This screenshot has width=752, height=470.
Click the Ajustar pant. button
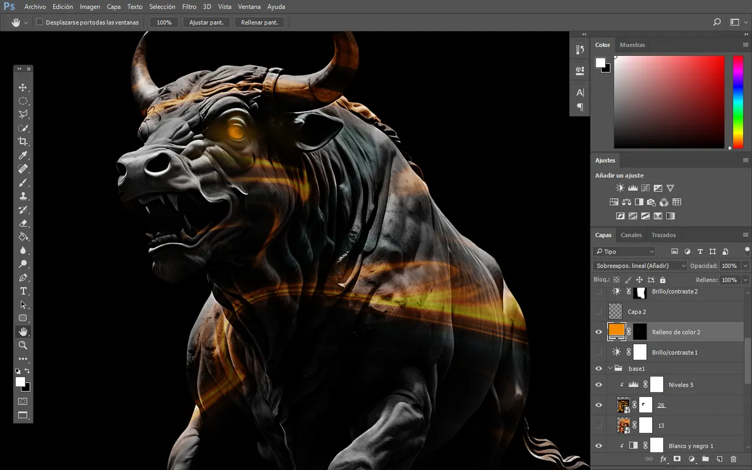pos(206,22)
